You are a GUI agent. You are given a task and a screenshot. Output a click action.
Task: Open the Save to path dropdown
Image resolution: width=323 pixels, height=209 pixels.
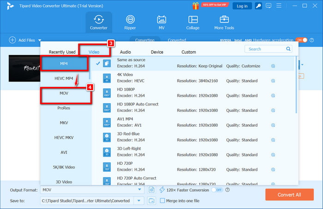tap(139, 201)
